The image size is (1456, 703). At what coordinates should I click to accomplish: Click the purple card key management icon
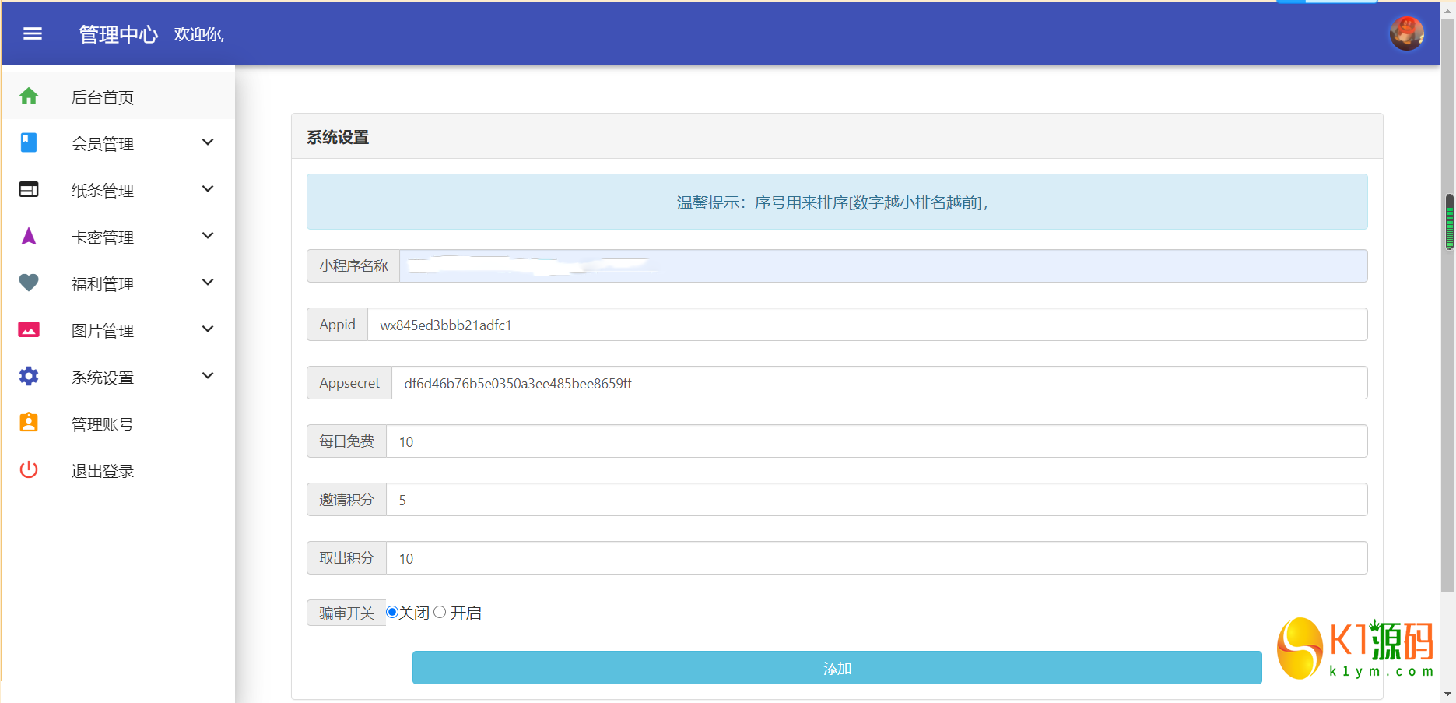click(x=29, y=236)
